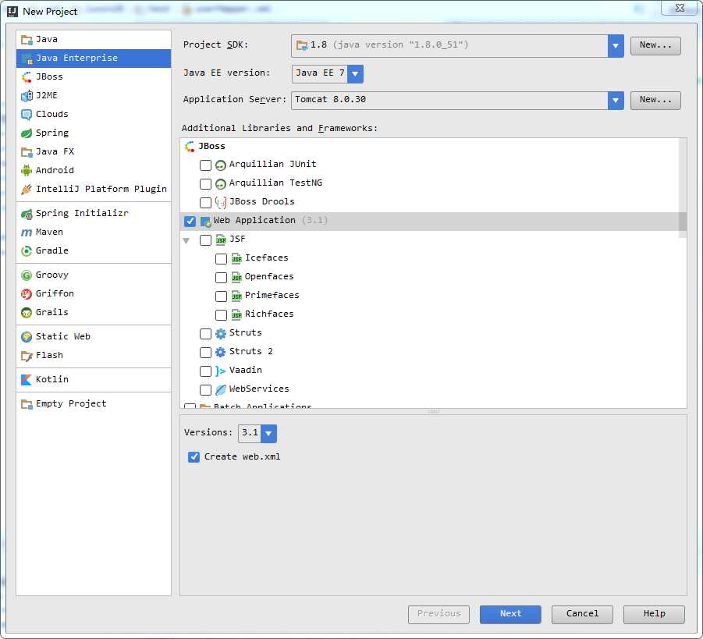
Task: Tick the JBoss Drools checkbox
Action: [205, 203]
